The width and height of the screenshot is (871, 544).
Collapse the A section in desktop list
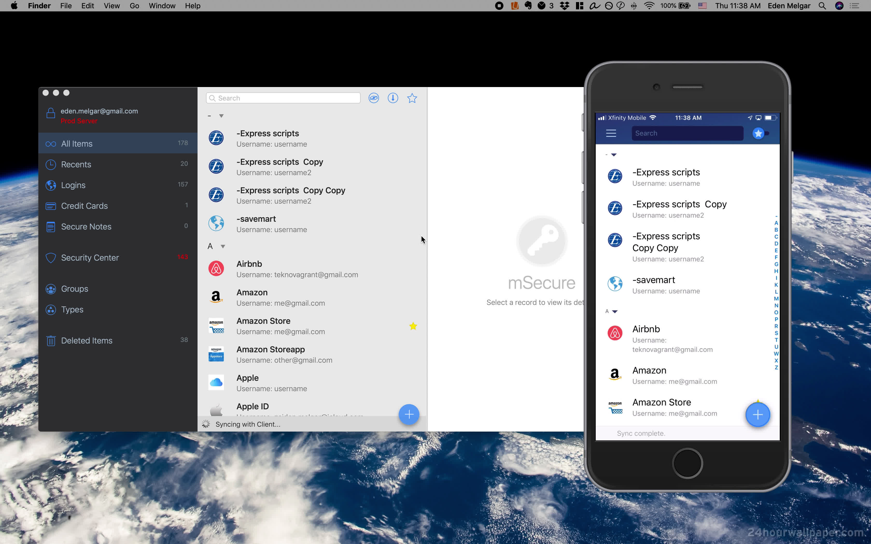coord(223,246)
